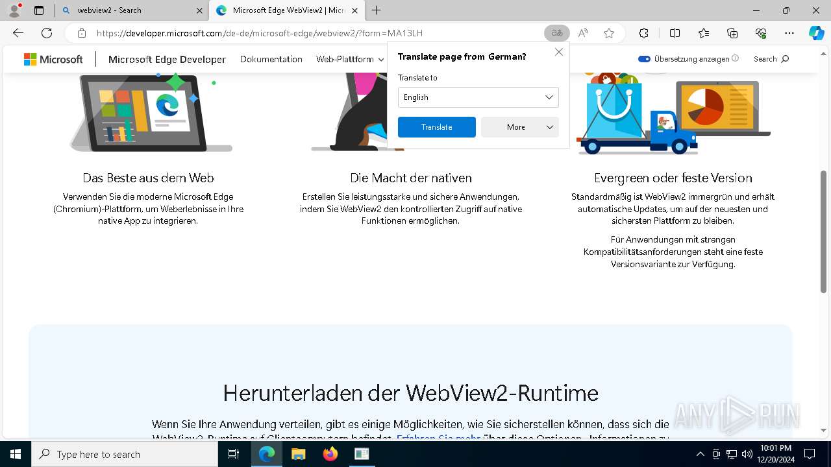This screenshot has width=831, height=467.
Task: Add page to favorites star icon
Action: click(x=609, y=33)
